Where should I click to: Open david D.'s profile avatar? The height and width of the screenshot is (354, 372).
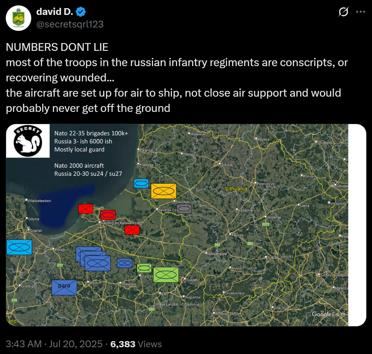(19, 18)
